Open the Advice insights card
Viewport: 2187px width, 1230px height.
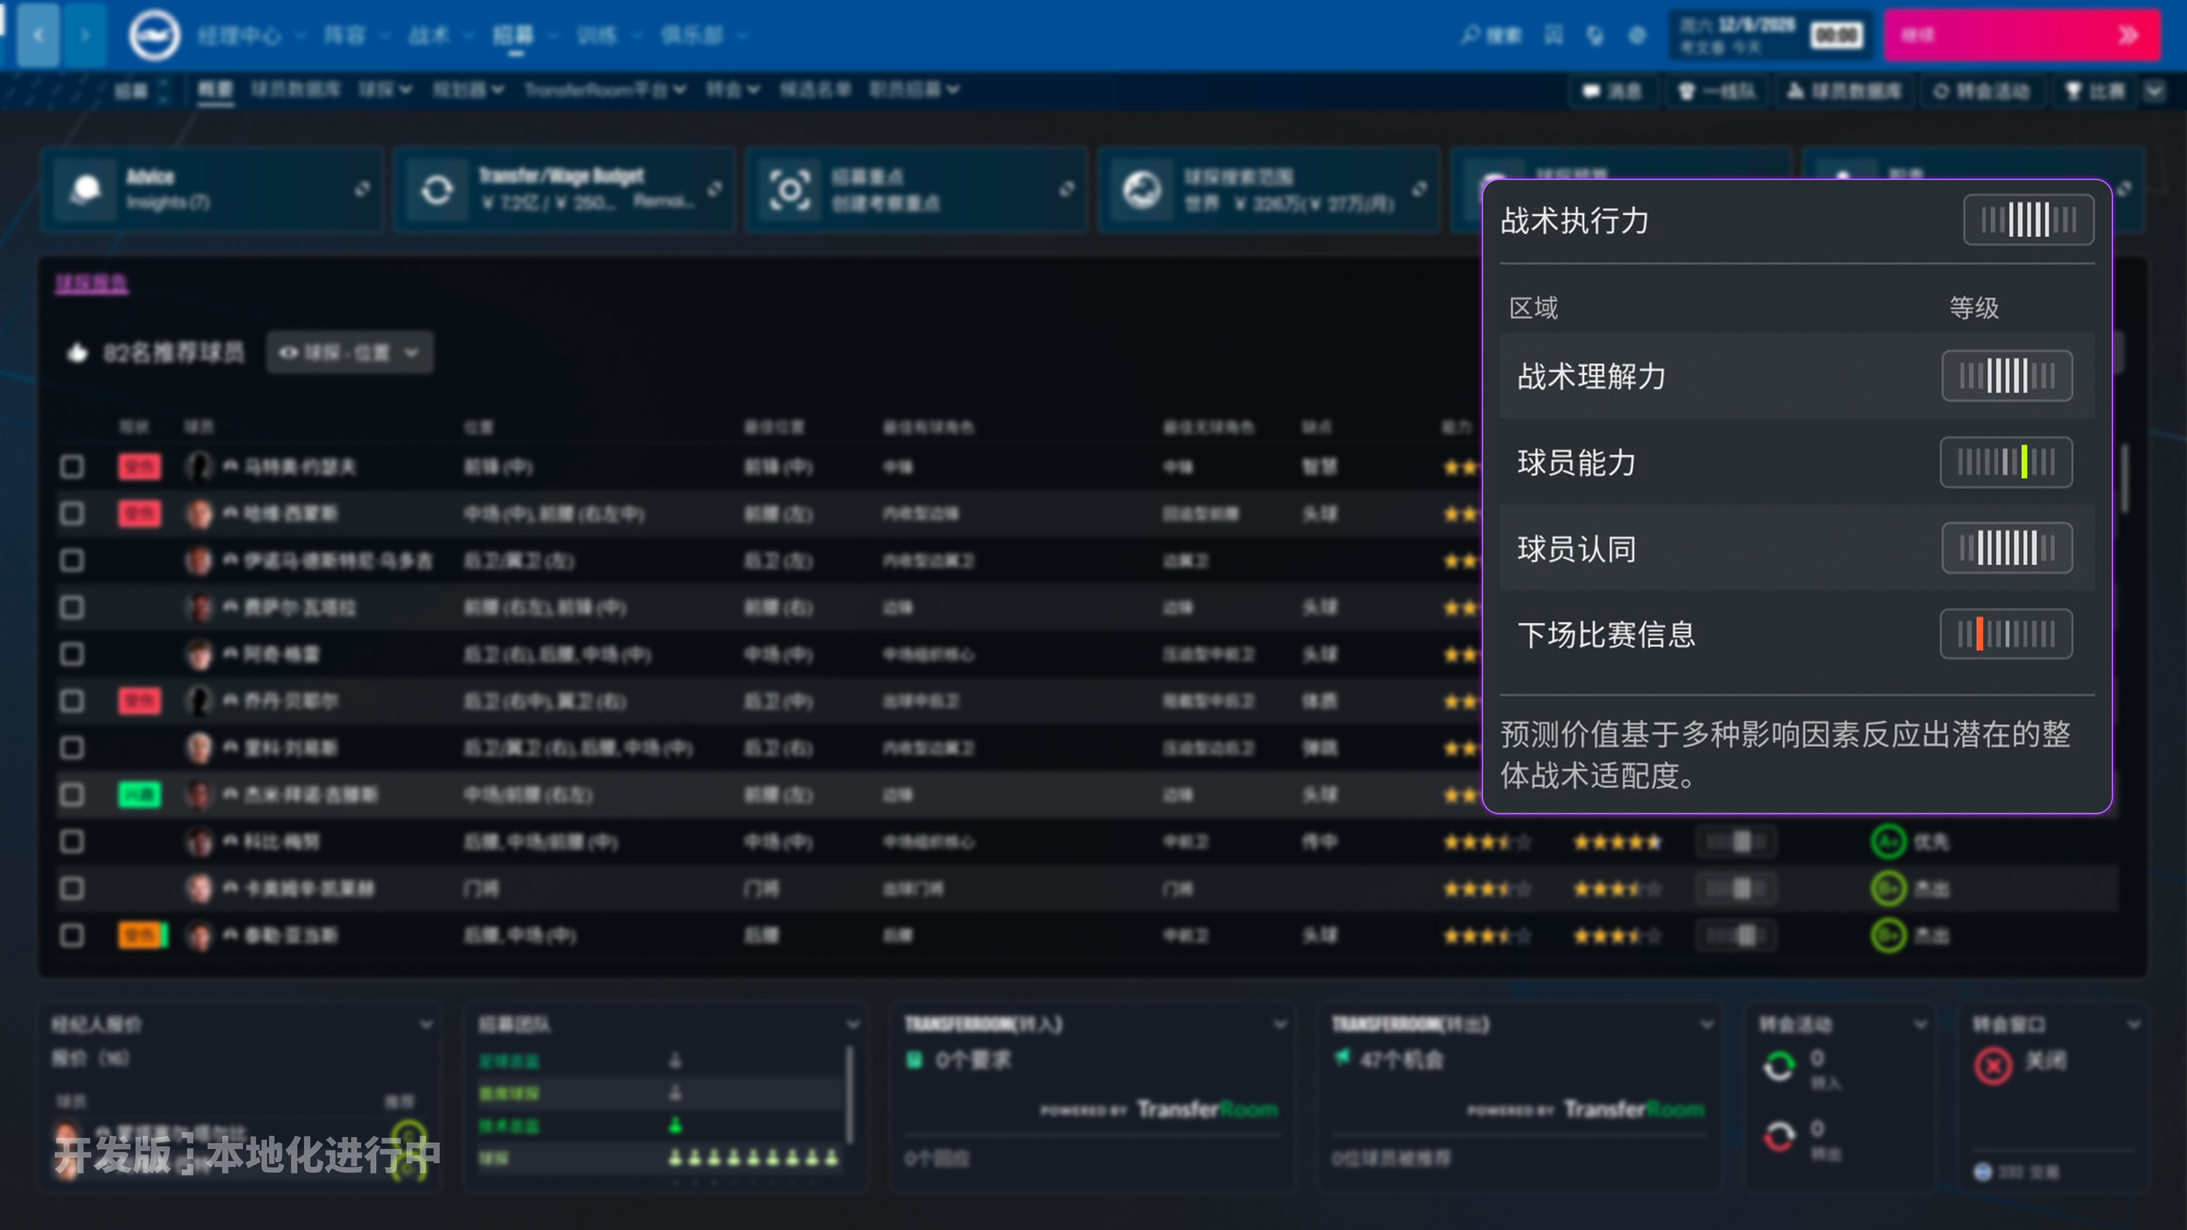pyautogui.click(x=212, y=189)
